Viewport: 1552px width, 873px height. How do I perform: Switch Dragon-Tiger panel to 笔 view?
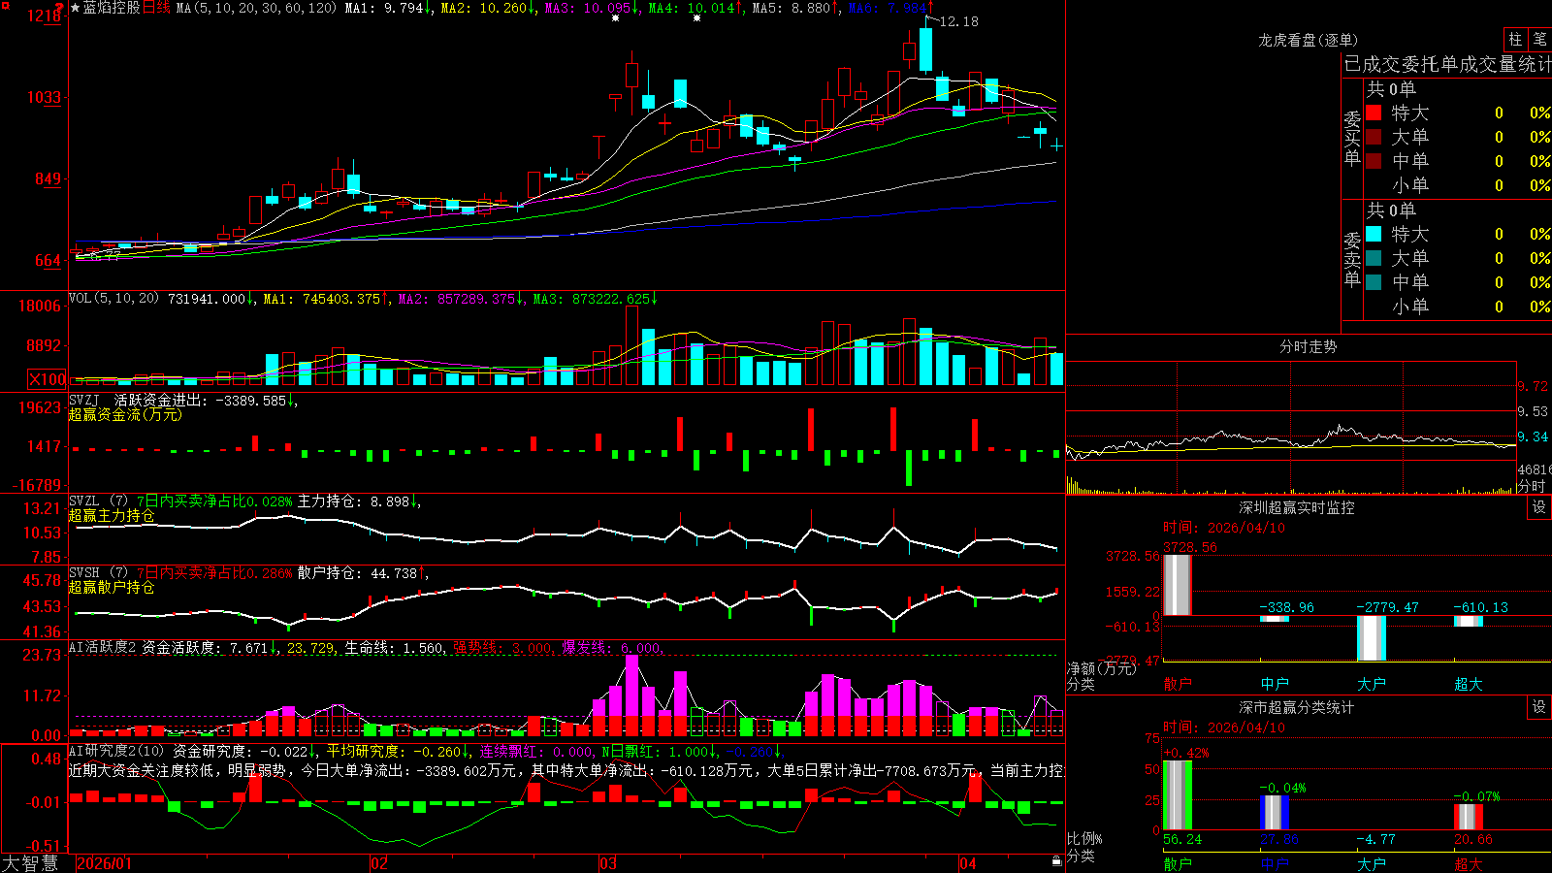1540,40
